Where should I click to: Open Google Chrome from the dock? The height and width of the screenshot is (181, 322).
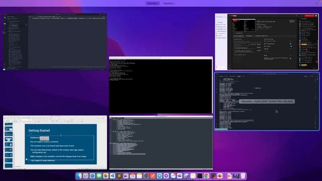point(206,176)
